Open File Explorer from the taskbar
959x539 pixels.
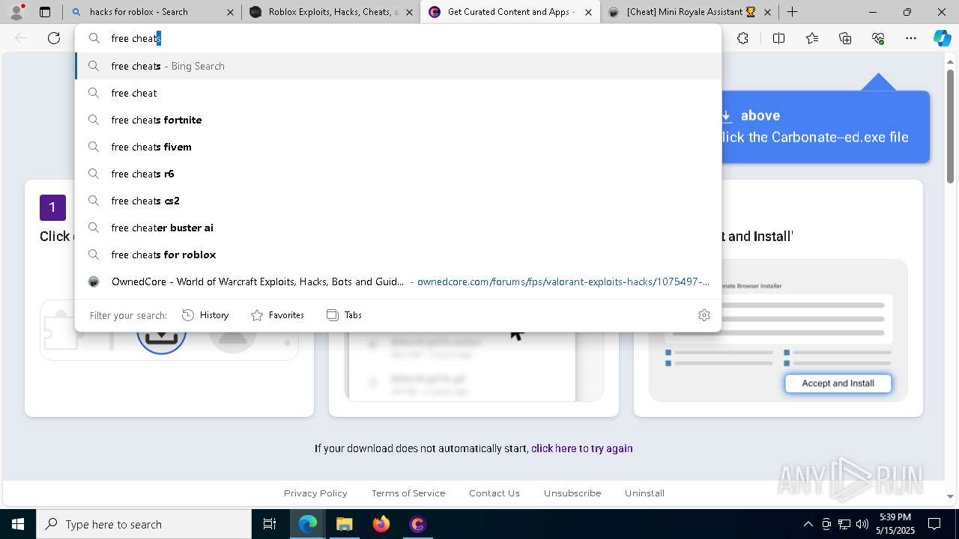344,524
